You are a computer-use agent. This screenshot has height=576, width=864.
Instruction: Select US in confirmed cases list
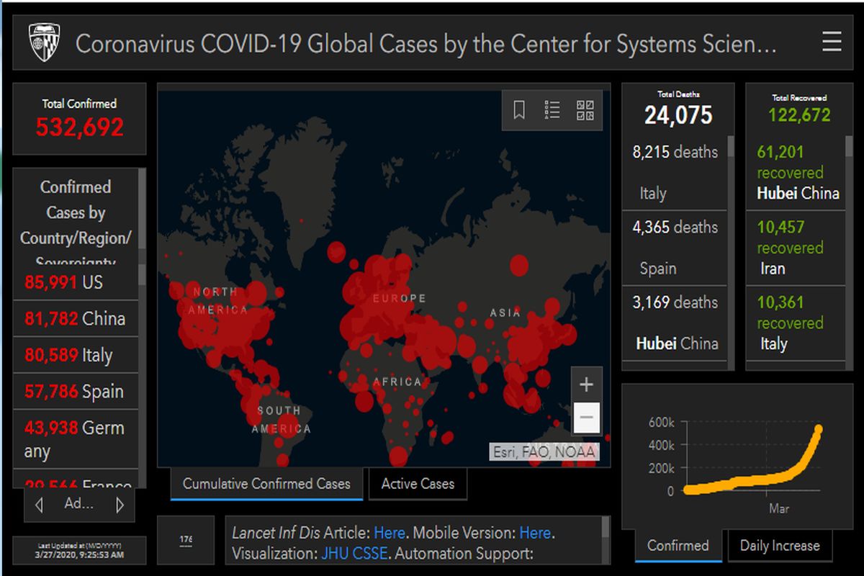pyautogui.click(x=75, y=282)
